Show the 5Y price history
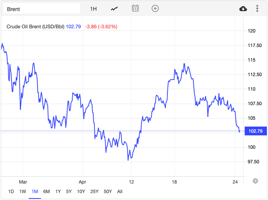Screen dimensions: 268x200 click(69, 191)
